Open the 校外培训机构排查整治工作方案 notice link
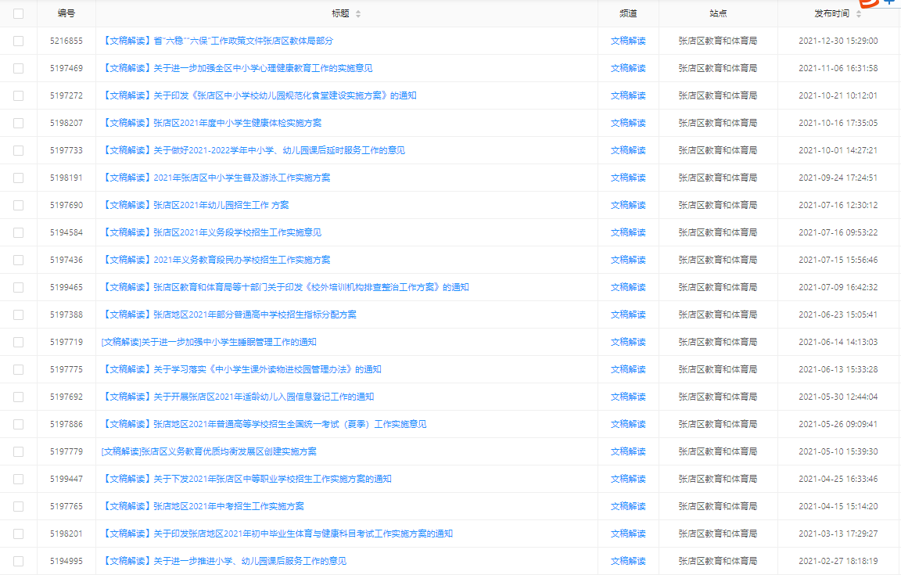 point(285,287)
